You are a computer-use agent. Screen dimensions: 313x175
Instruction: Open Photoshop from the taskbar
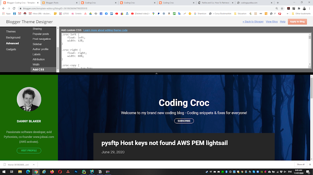tap(76, 172)
